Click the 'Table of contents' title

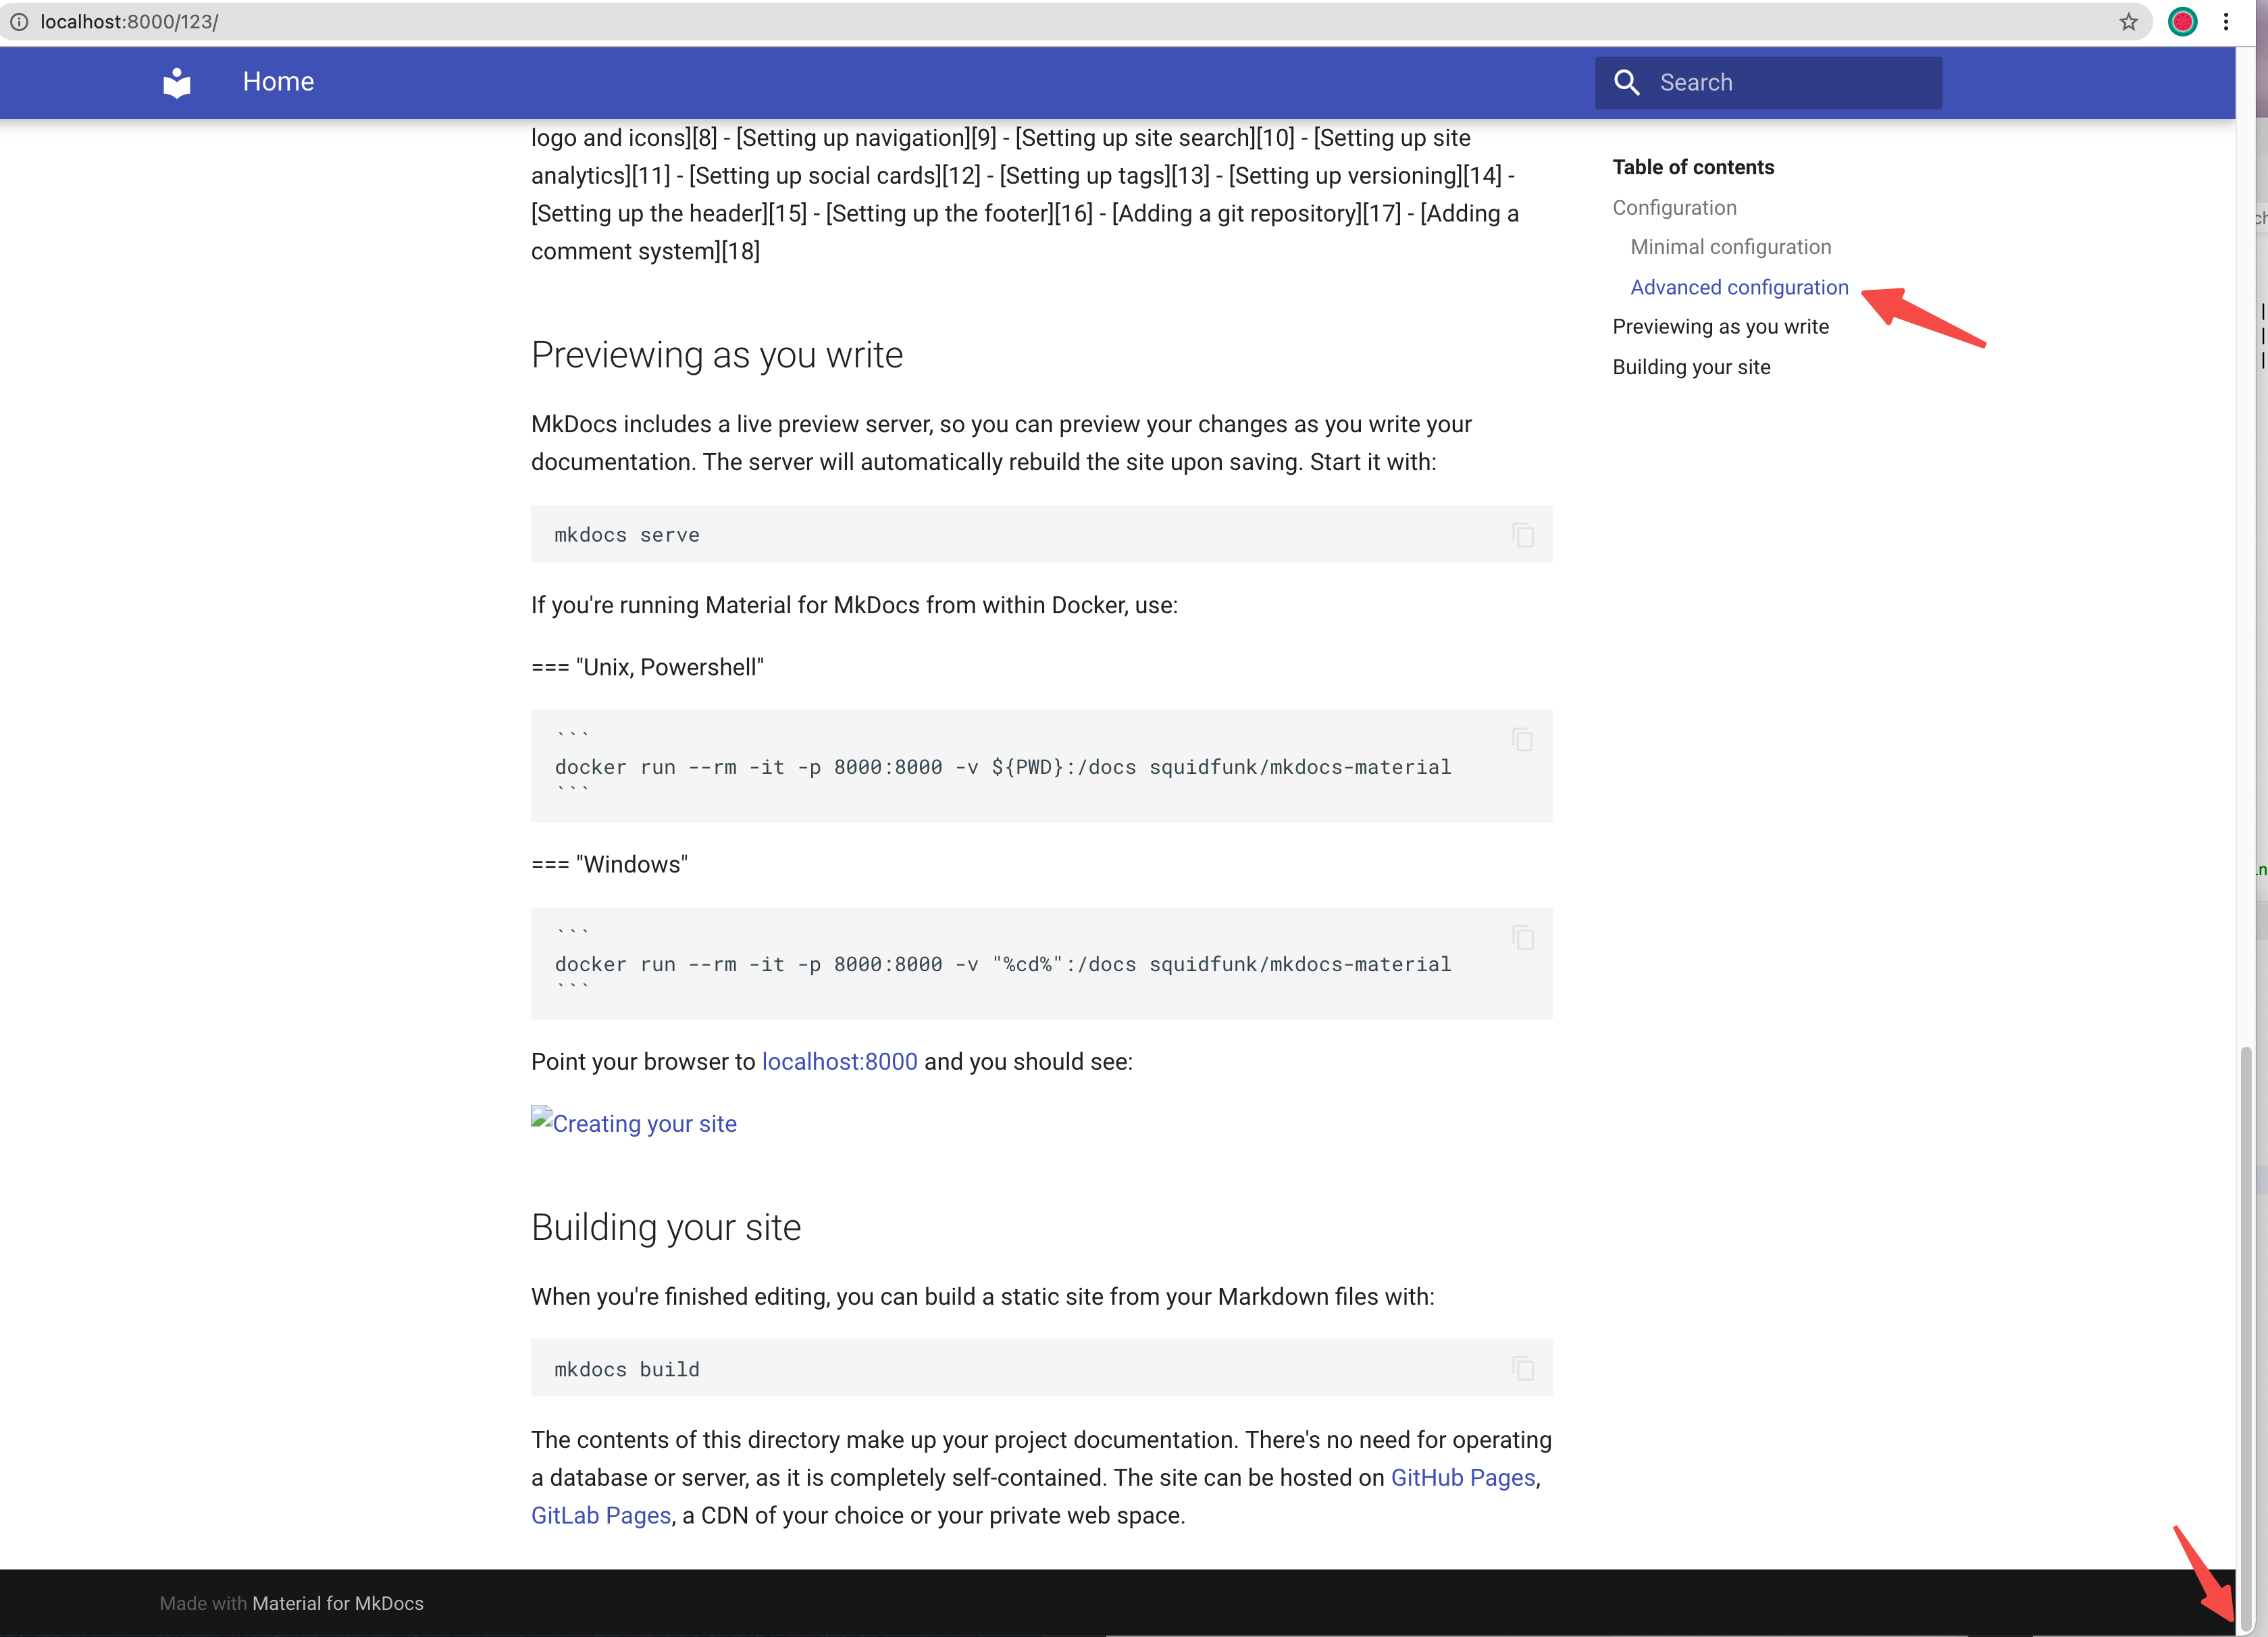point(1693,167)
